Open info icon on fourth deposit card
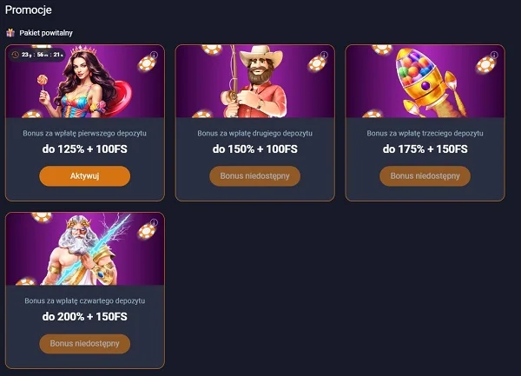The image size is (521, 376). click(154, 222)
